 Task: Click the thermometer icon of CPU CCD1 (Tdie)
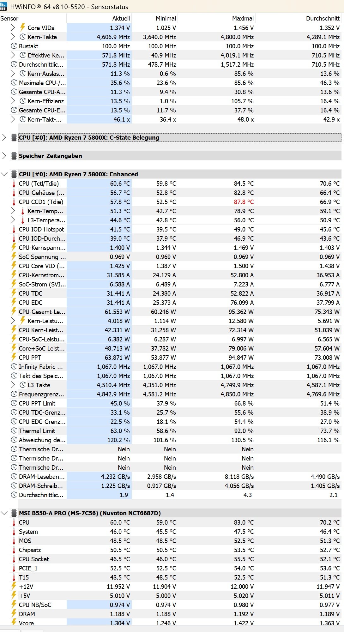(14, 202)
